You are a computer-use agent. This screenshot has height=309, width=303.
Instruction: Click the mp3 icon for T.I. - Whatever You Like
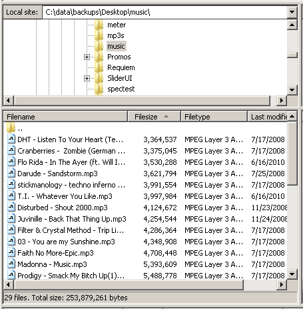tap(11, 196)
